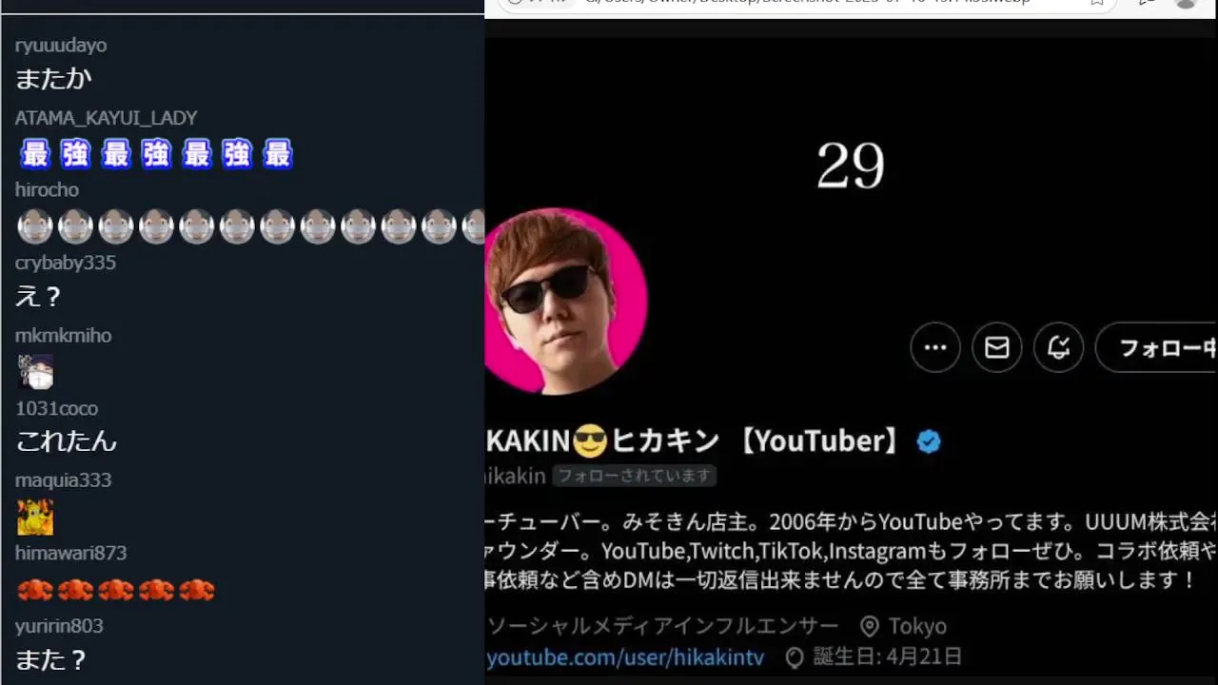1218x685 pixels.
Task: Toggle the notification bell icon
Action: point(1058,347)
